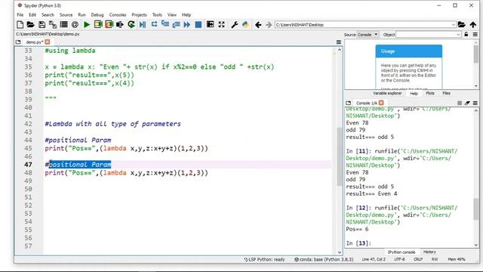Re-run the last script
Viewport: 483px width, 272px height.
(131, 25)
